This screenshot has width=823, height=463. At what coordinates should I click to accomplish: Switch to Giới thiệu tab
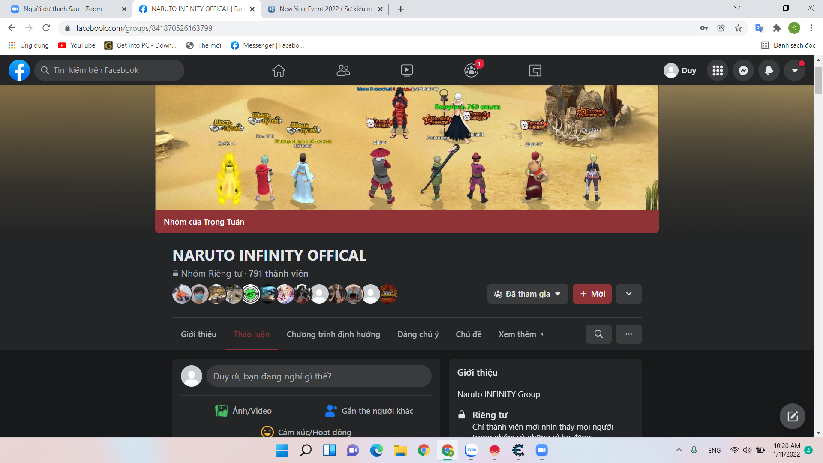[x=198, y=334]
